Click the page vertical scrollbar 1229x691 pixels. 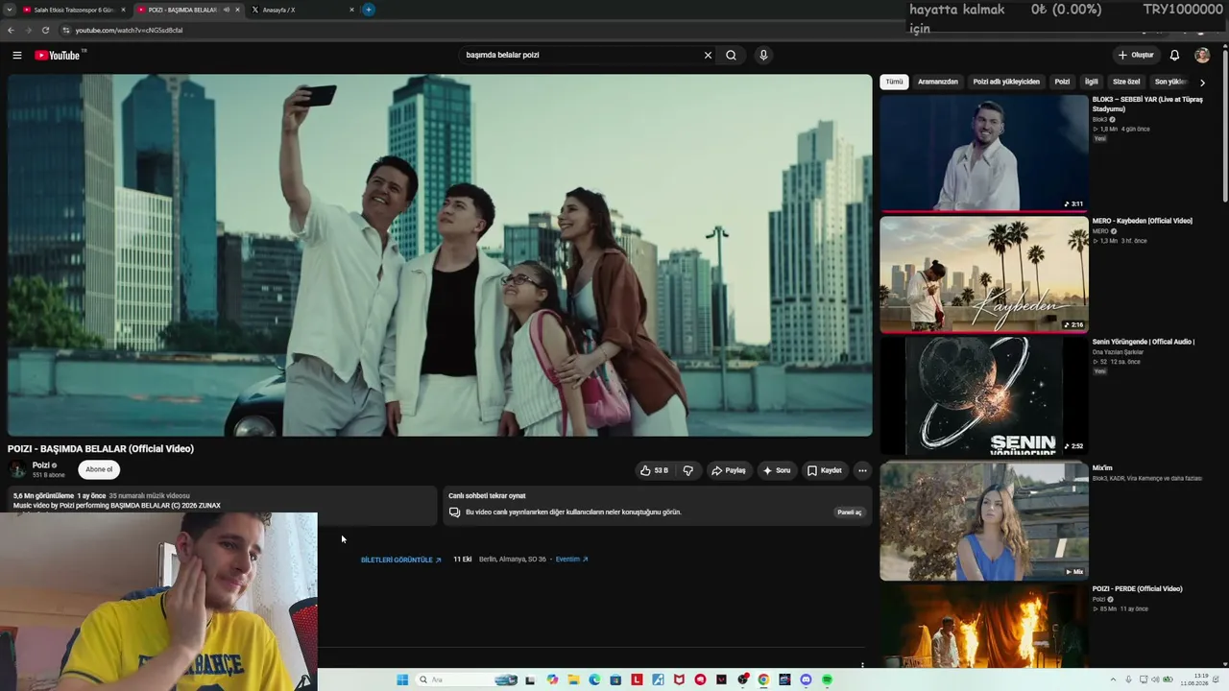[1225, 125]
